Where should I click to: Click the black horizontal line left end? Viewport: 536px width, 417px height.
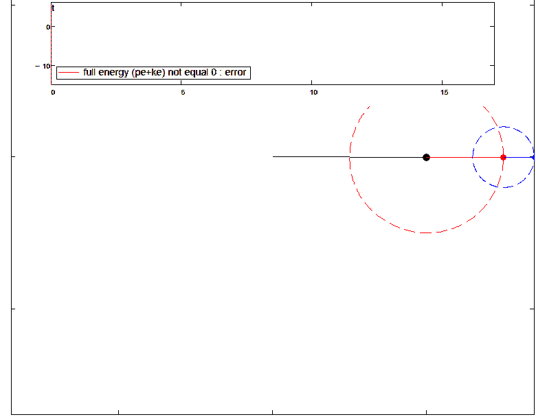(x=275, y=157)
